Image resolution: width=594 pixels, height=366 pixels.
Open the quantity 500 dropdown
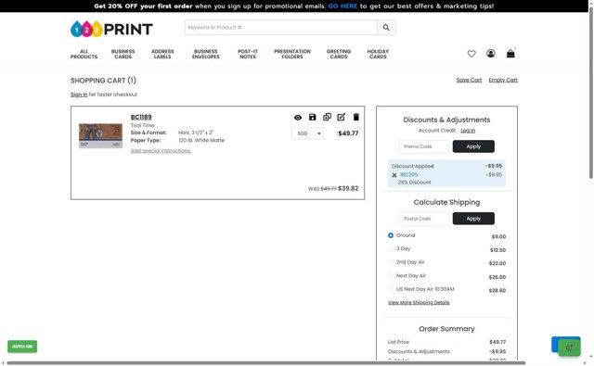(307, 133)
